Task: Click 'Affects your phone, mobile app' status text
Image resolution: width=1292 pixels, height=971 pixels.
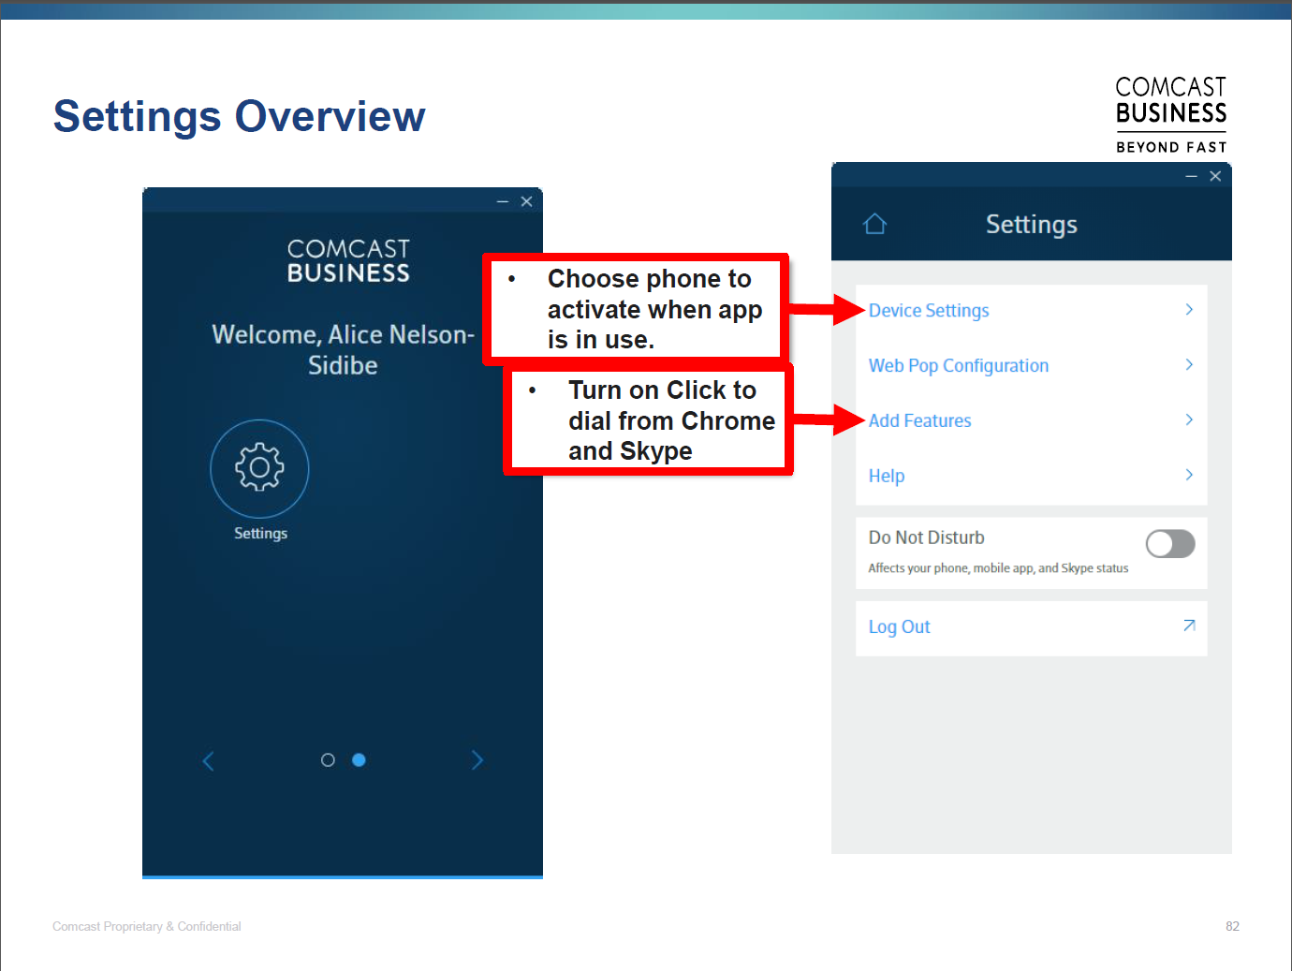Action: 998,568
